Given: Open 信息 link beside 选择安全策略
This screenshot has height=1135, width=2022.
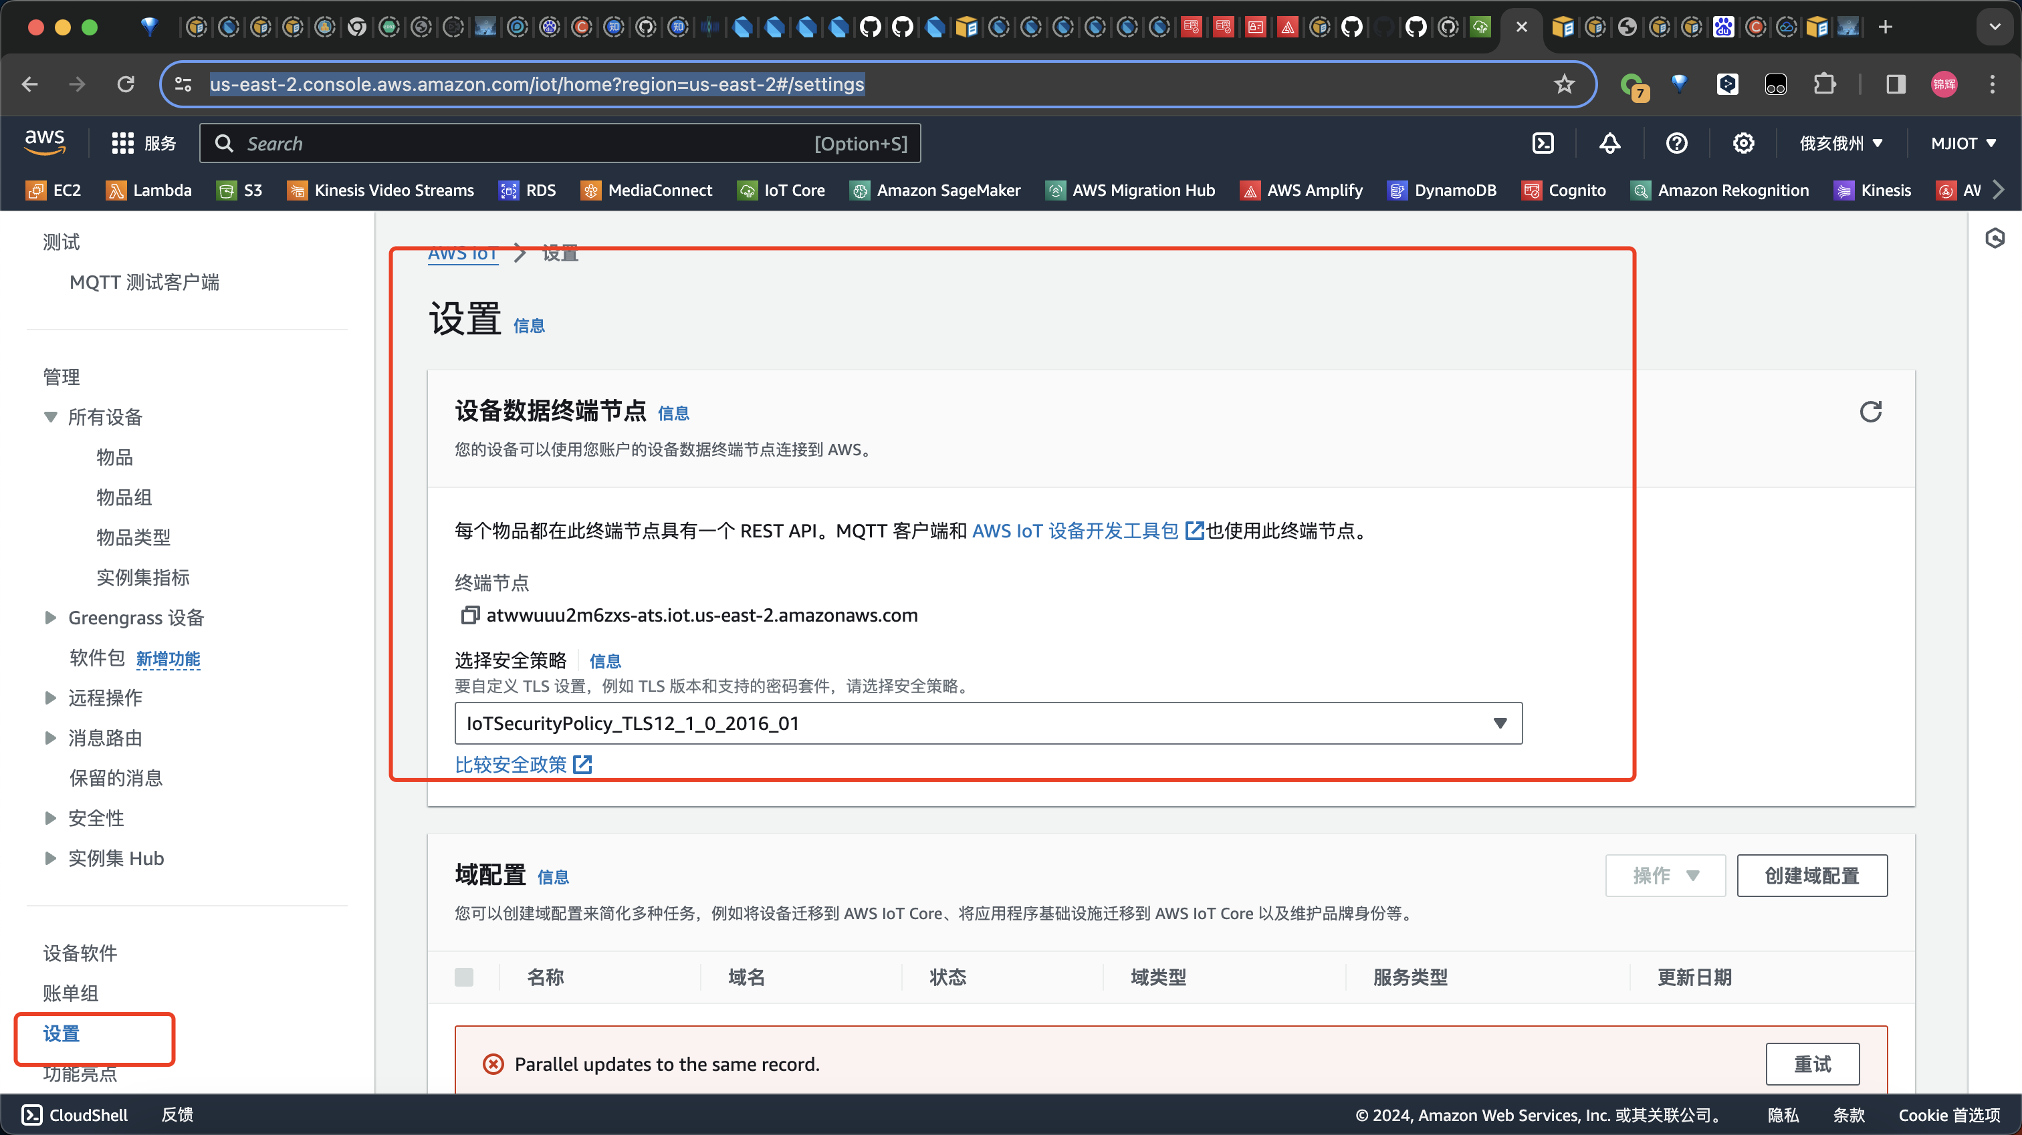Looking at the screenshot, I should (x=604, y=661).
